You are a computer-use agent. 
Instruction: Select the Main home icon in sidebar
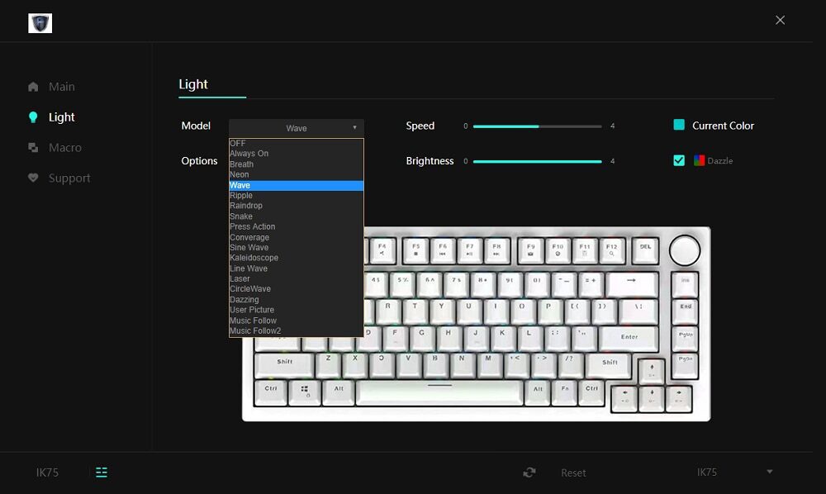coord(32,86)
